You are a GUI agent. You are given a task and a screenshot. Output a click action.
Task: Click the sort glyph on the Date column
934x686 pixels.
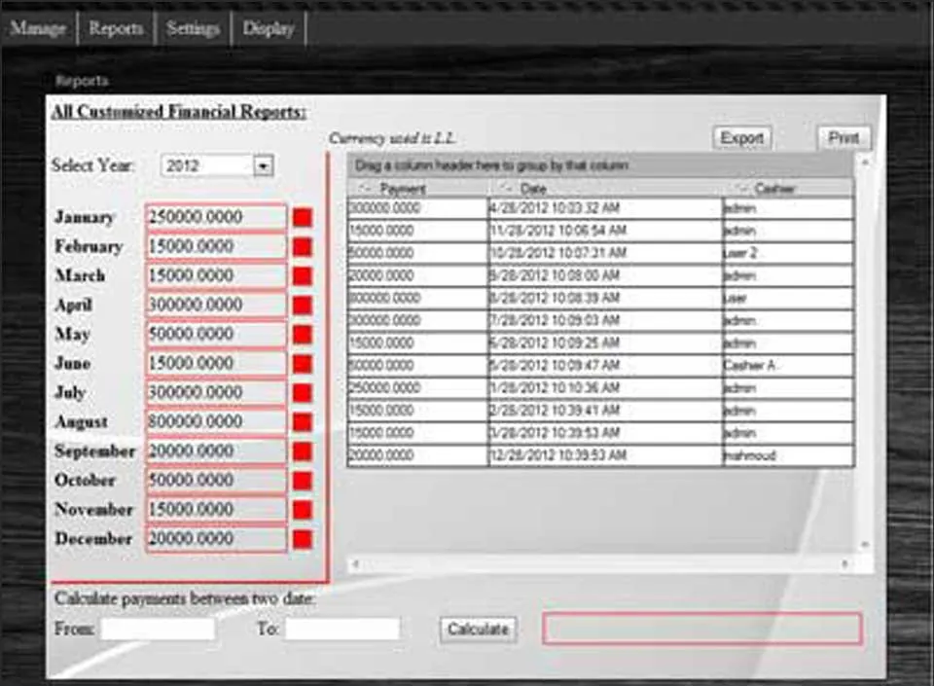tap(507, 189)
